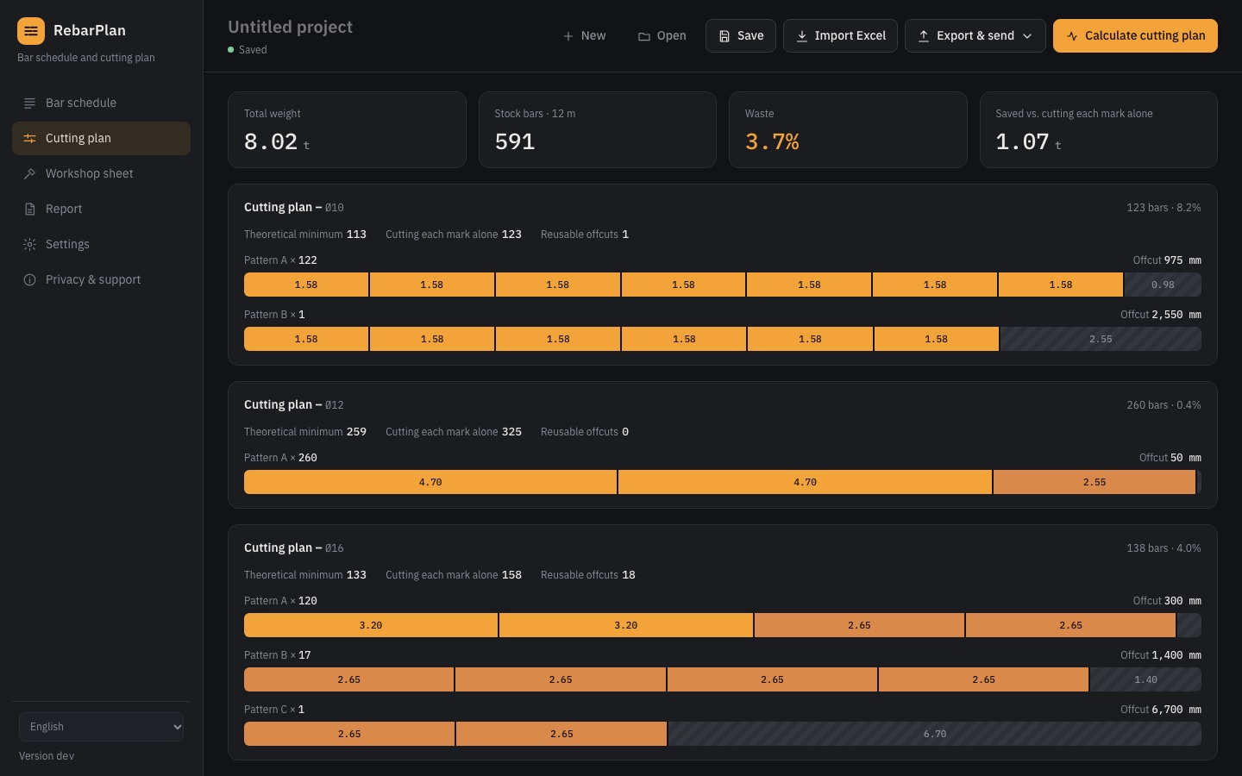Screen dimensions: 1242x776
Task: Click the 2.55 offcut segment in Ø10 Pattern B
Action: point(1101,339)
